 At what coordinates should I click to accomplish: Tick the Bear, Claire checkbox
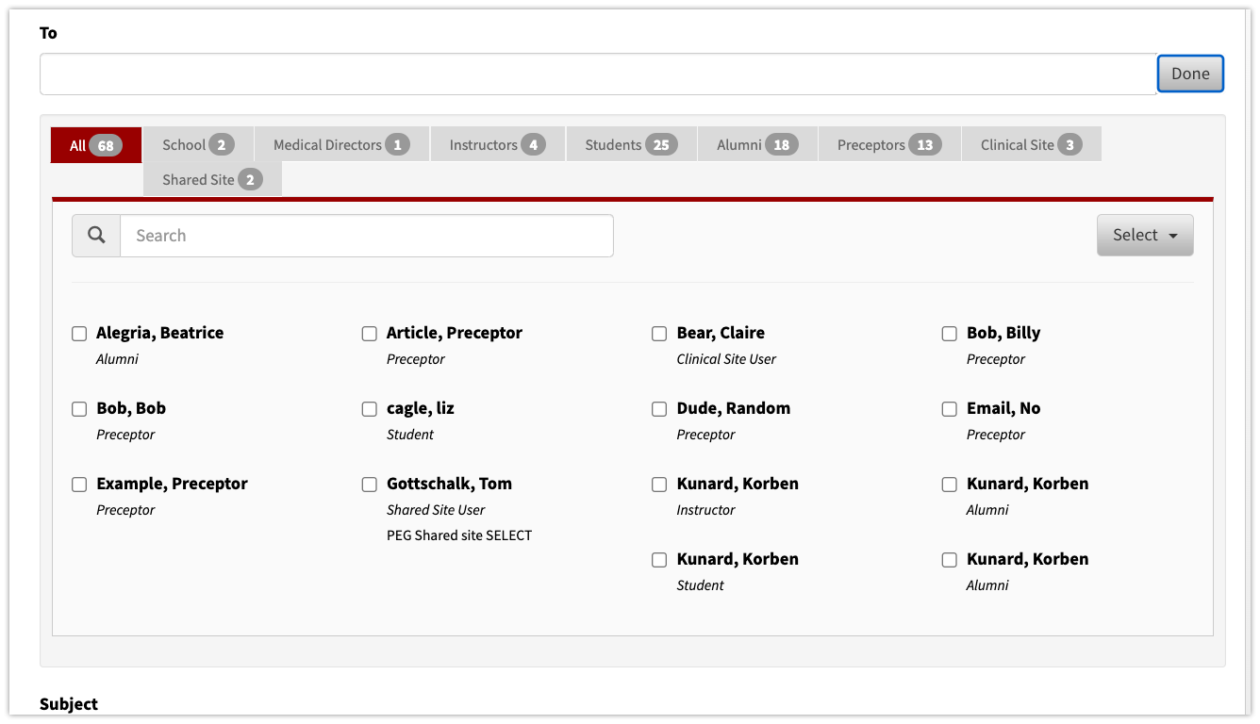[x=659, y=334]
